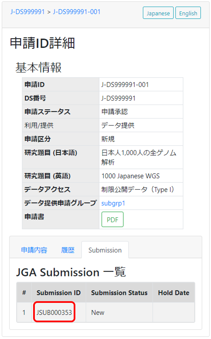
Task: Open the J-DS999991 breadcrumb link
Action: 27,12
